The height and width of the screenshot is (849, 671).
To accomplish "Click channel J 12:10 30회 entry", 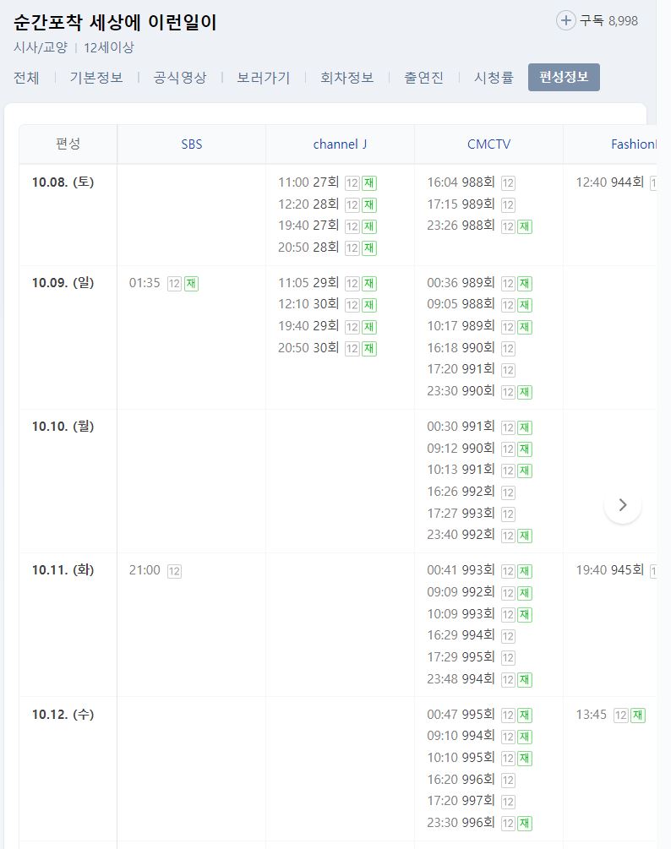I will pos(327,304).
